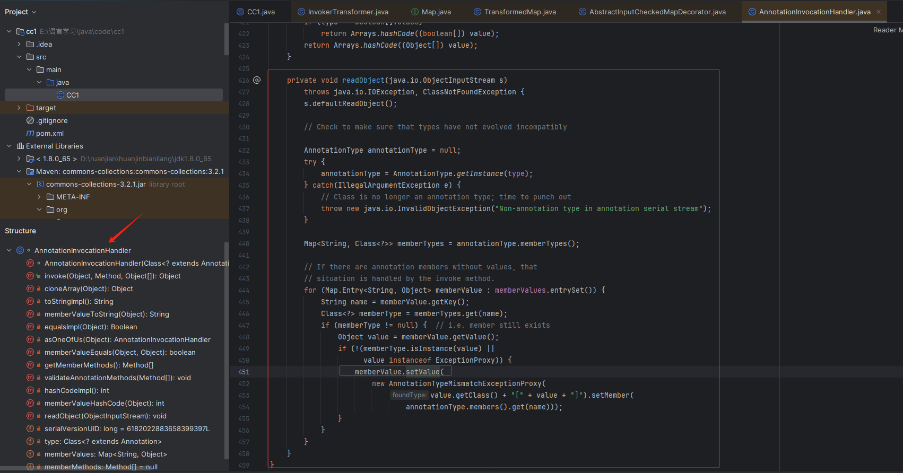Open the Project view dropdown

(x=20, y=12)
